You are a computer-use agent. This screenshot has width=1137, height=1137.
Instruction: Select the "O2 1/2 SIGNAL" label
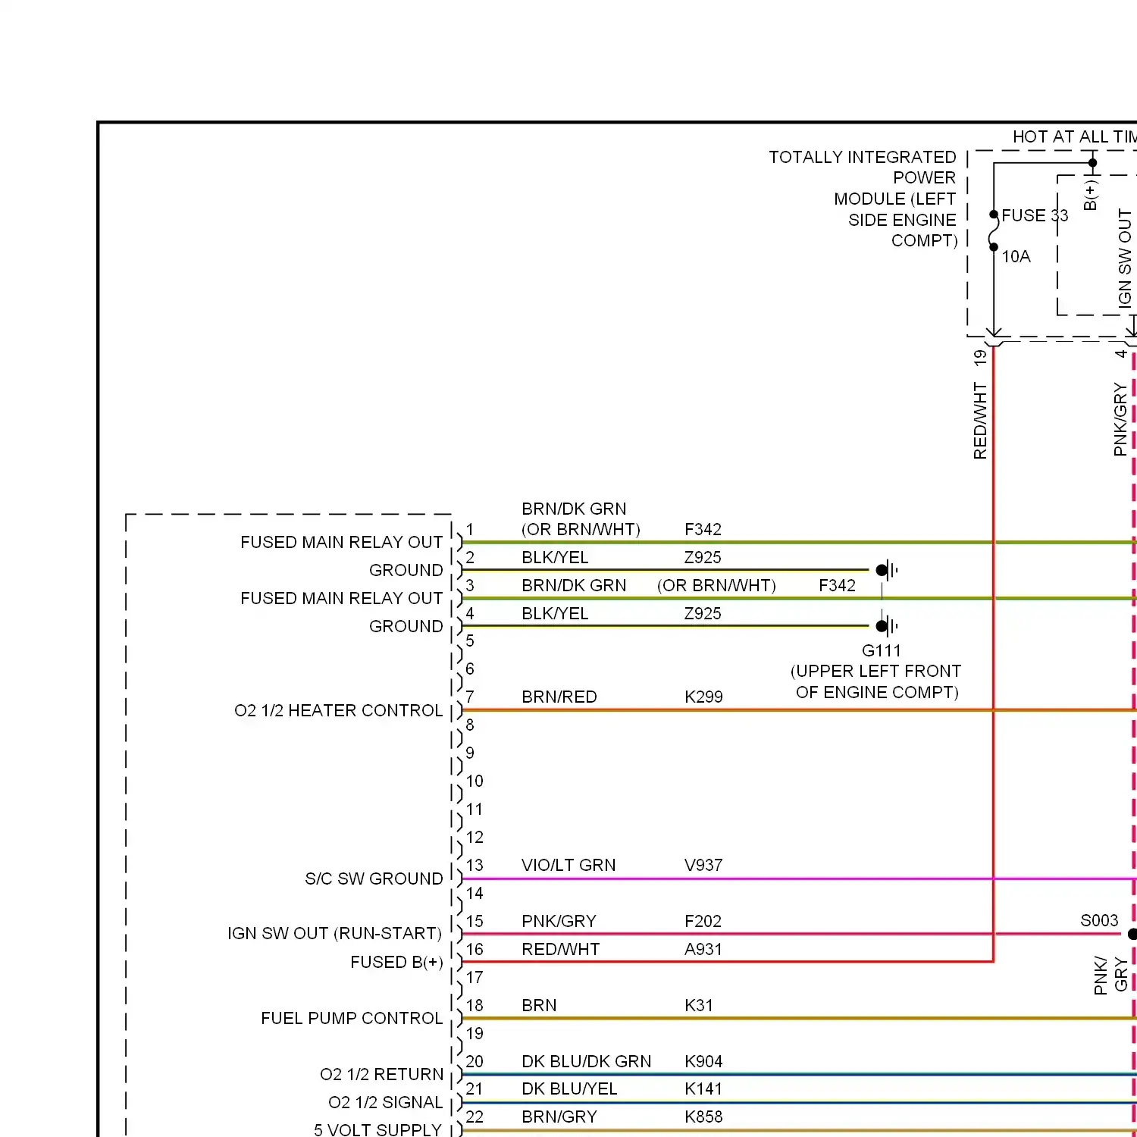[x=386, y=1103]
